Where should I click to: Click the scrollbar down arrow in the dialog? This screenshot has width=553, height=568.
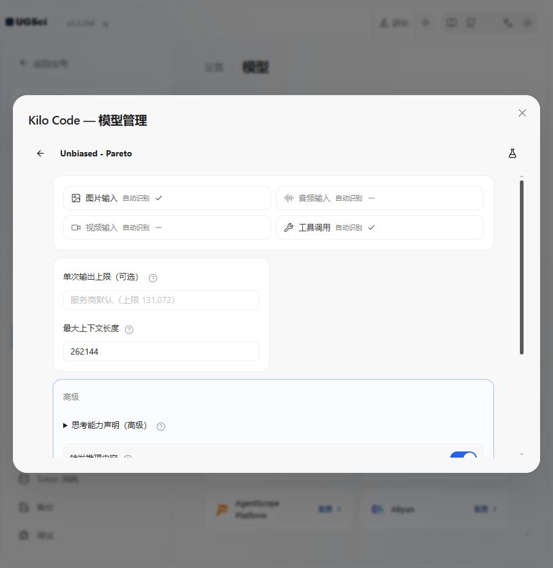point(522,455)
